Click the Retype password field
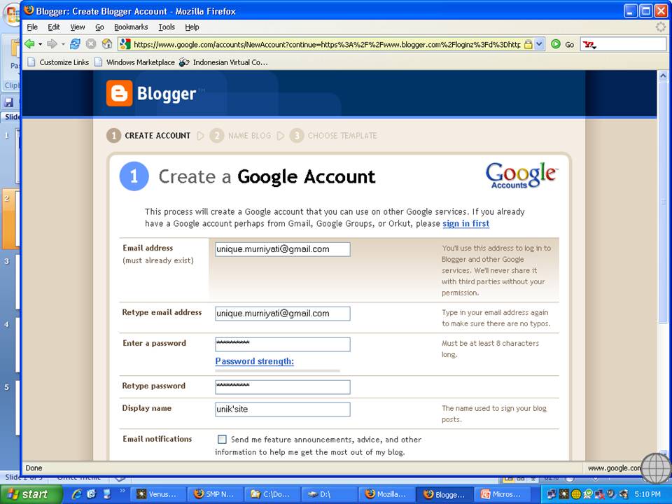Screen dimensions: 672x504 (282, 387)
